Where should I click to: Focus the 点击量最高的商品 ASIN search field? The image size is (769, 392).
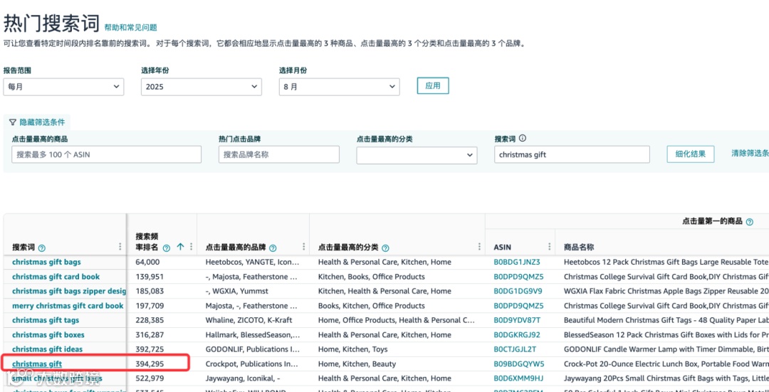[106, 154]
